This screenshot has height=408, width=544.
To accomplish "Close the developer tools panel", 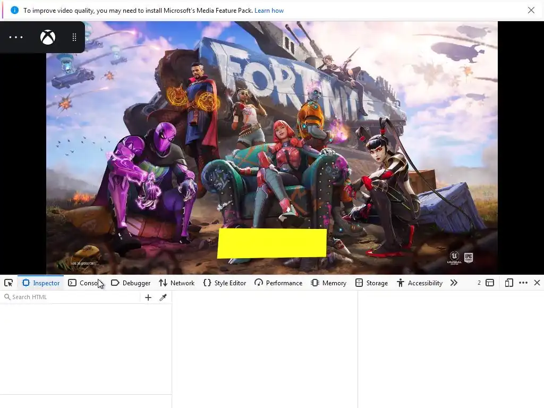I will [x=537, y=283].
